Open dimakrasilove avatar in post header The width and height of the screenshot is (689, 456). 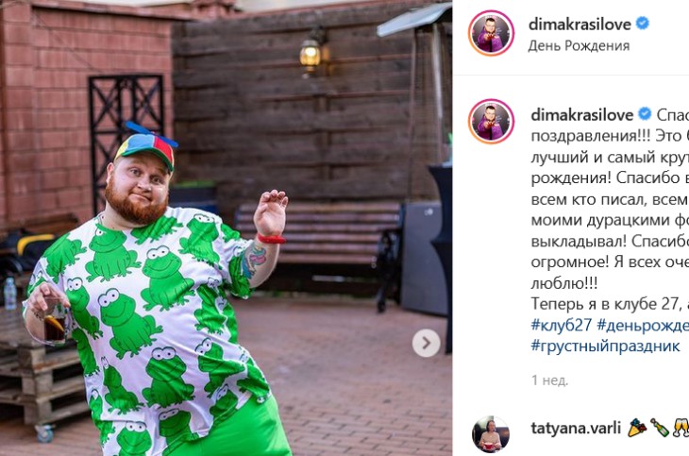pyautogui.click(x=491, y=33)
